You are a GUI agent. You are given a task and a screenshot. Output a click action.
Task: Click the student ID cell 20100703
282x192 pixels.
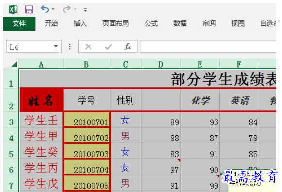(86, 151)
